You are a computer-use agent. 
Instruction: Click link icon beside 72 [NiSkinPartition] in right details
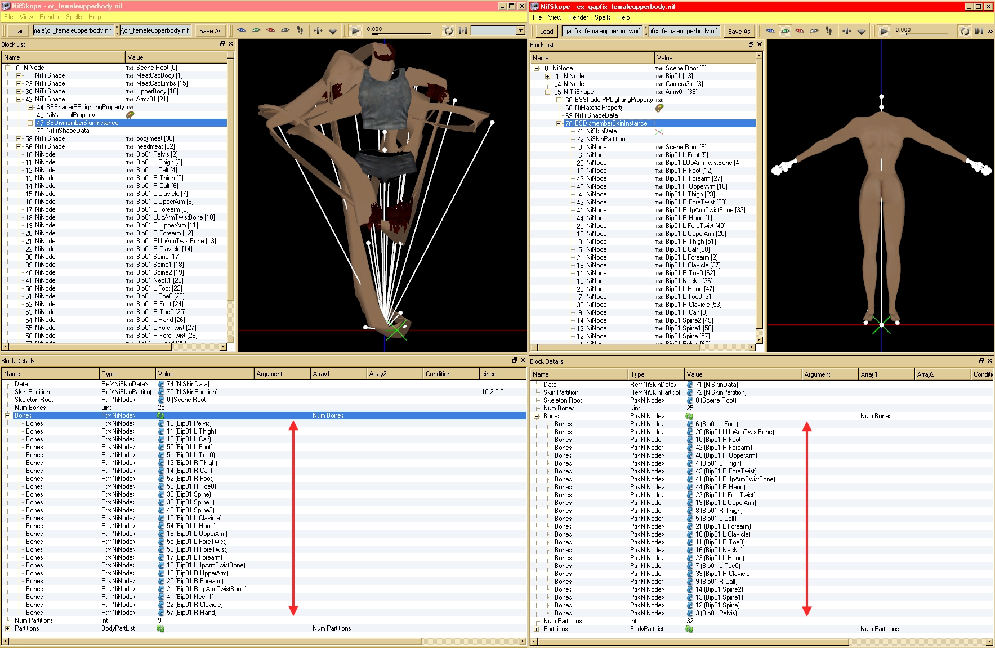tap(690, 392)
